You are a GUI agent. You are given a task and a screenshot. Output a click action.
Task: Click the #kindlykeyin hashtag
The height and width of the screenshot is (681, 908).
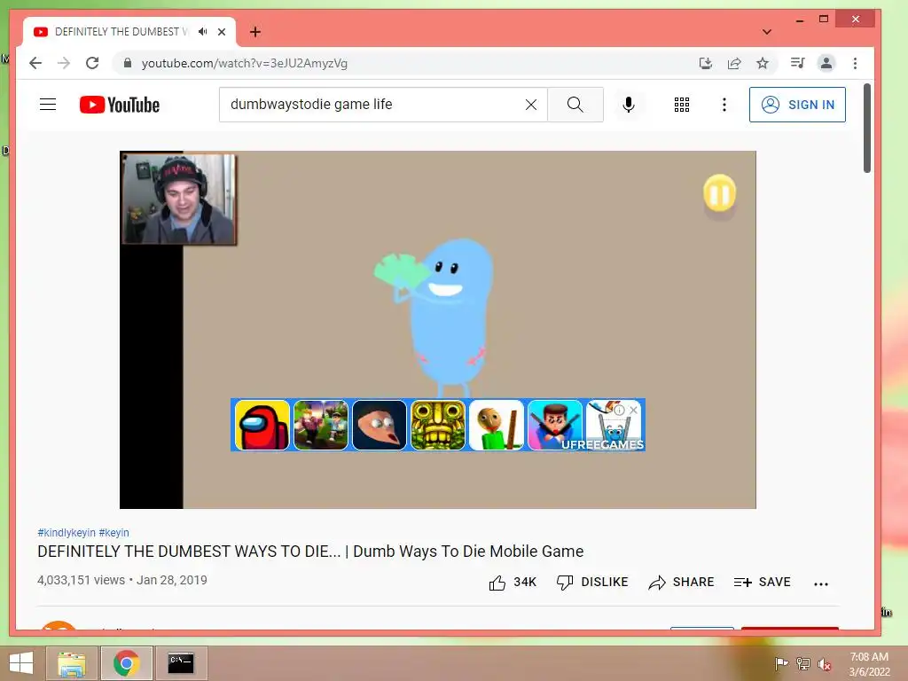click(x=67, y=532)
